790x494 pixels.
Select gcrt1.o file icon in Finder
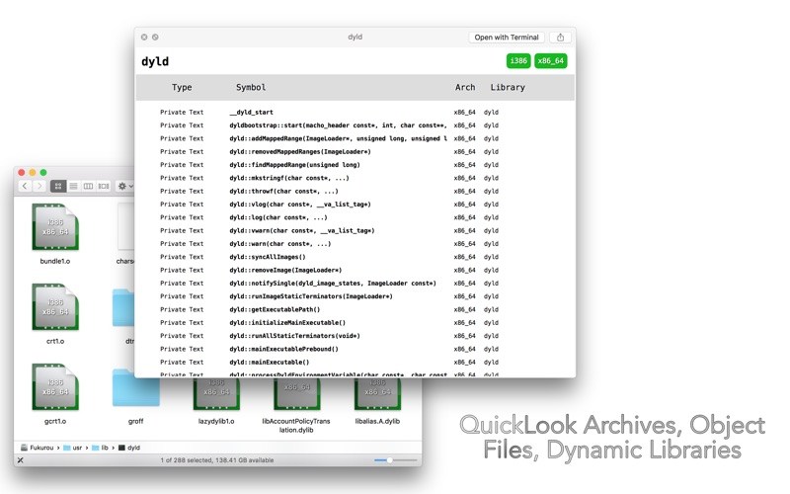[x=55, y=387]
